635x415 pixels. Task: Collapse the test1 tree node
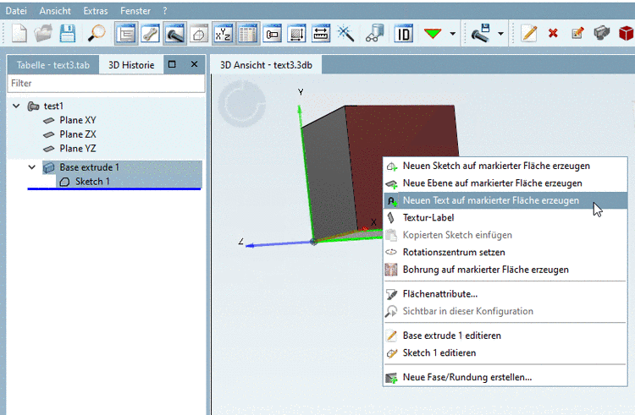(16, 106)
